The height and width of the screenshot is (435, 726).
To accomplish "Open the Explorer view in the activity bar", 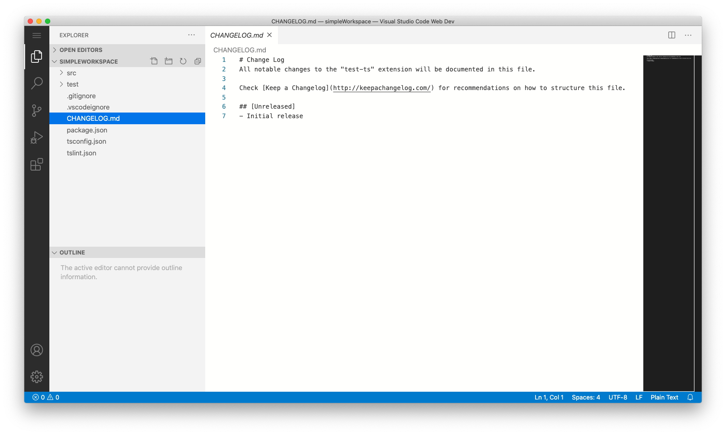I will [x=37, y=56].
